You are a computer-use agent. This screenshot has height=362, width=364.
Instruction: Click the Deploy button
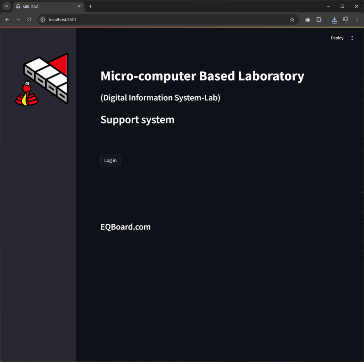pyautogui.click(x=337, y=38)
